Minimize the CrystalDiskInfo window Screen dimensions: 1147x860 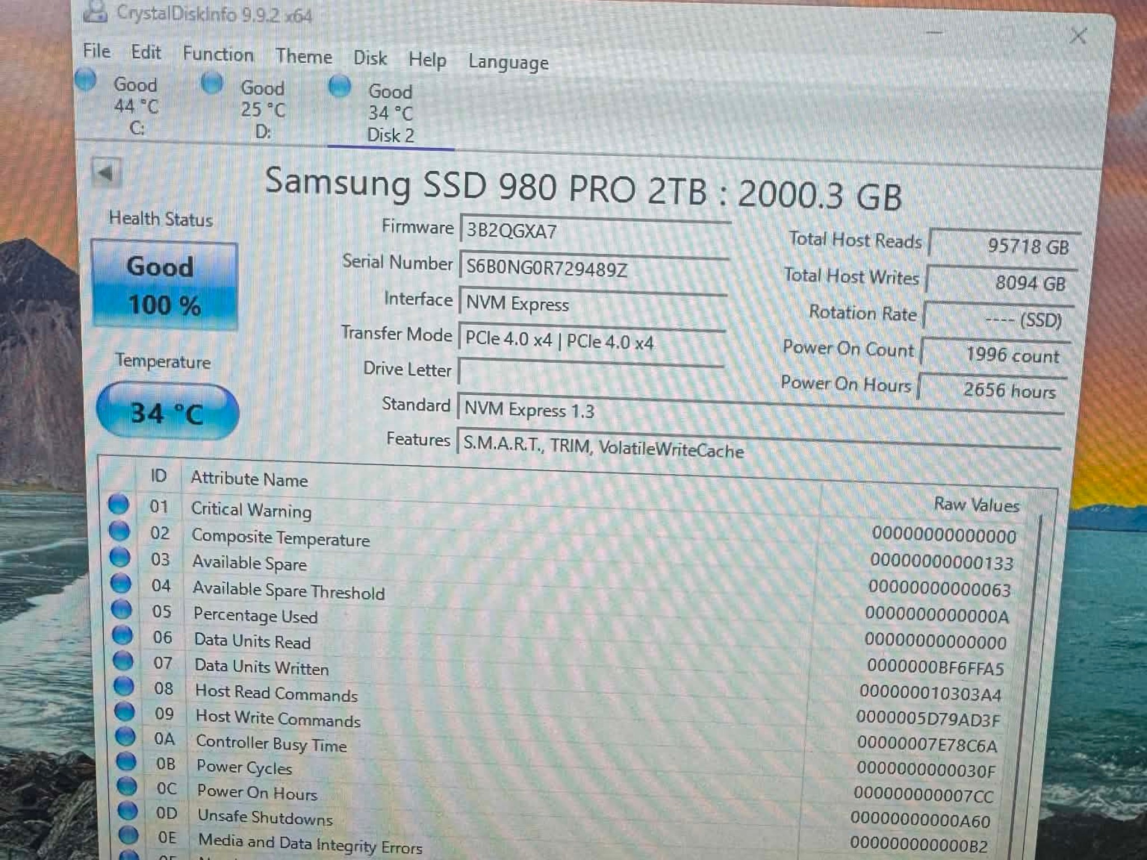pos(934,32)
